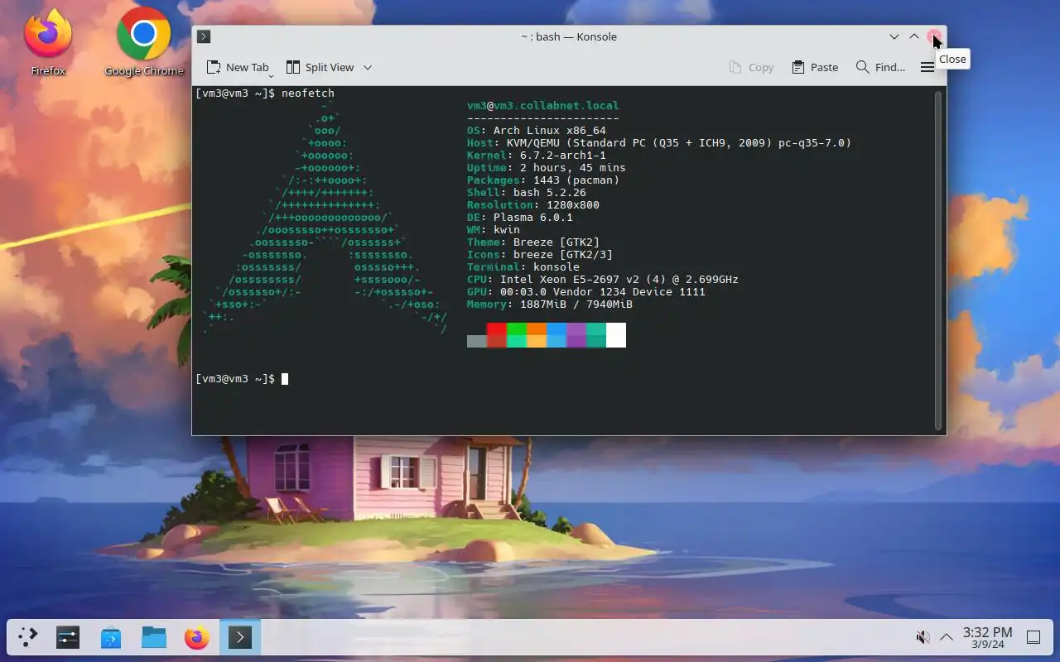This screenshot has height=662, width=1060.
Task: Click the "neofetch" command text
Action: [308, 94]
